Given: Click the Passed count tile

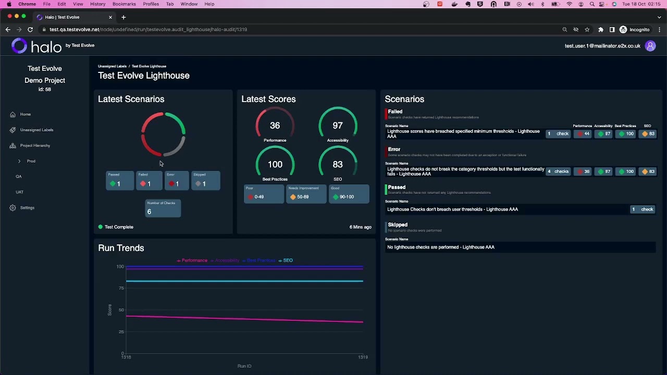Looking at the screenshot, I should click(119, 181).
